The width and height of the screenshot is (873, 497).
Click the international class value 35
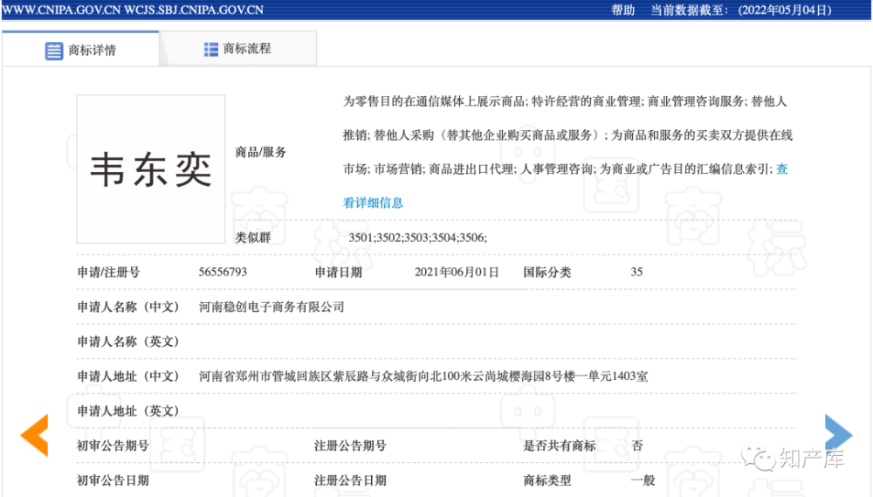pyautogui.click(x=636, y=272)
